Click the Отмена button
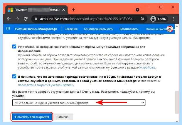The image size is (182, 125). (63, 117)
